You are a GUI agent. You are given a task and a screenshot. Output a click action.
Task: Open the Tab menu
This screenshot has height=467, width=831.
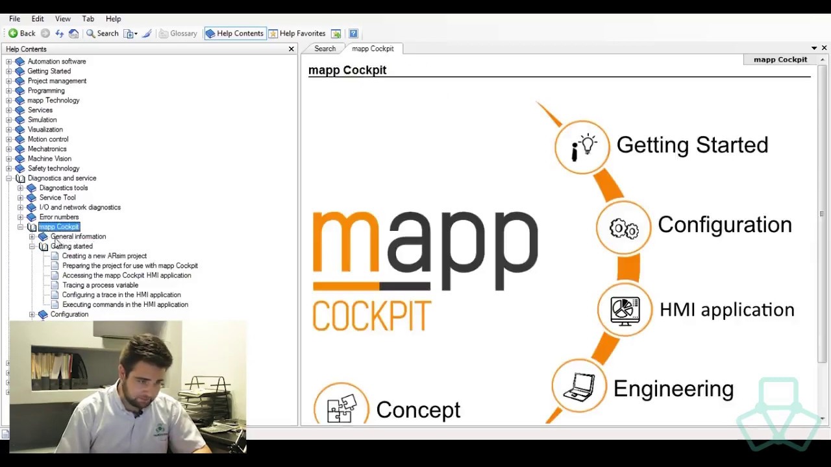[88, 19]
